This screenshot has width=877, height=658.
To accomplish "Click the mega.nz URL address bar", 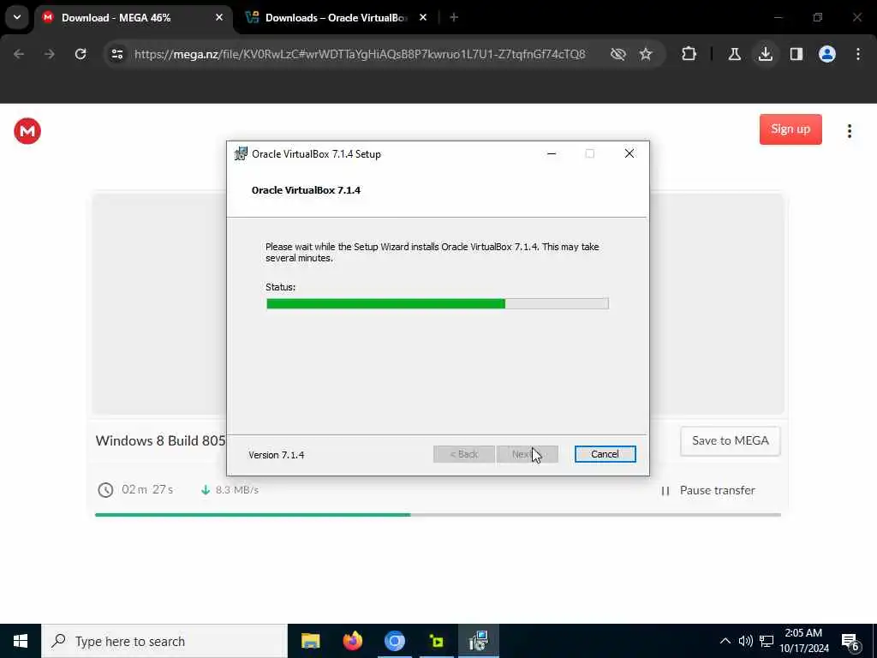I will tap(360, 54).
